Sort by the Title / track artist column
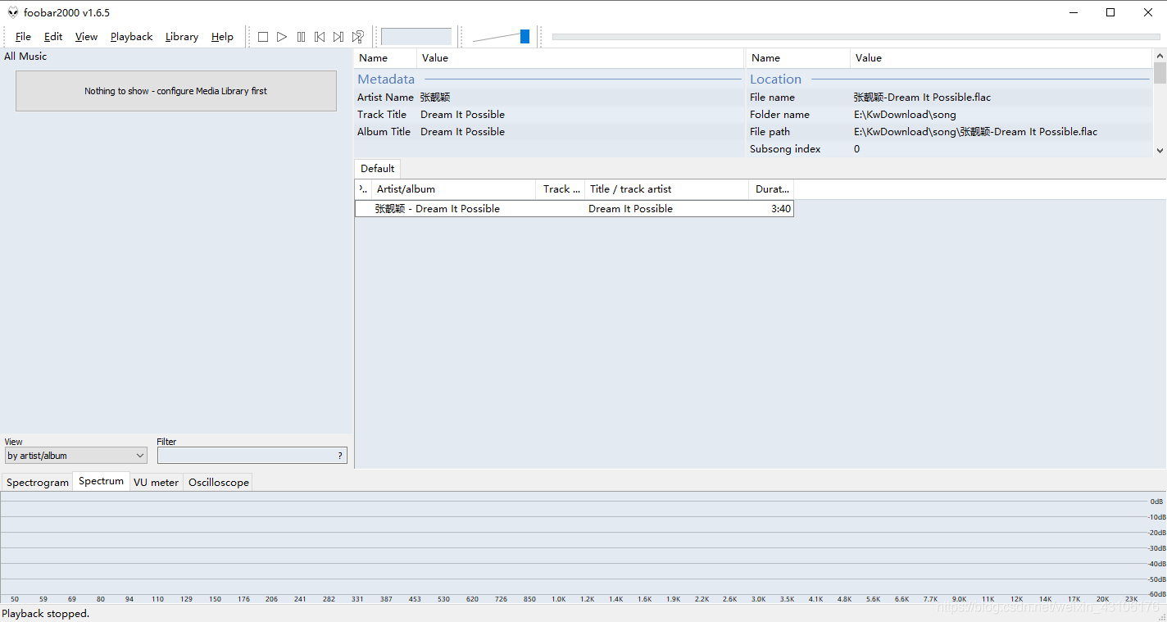Image resolution: width=1167 pixels, height=622 pixels. [666, 189]
